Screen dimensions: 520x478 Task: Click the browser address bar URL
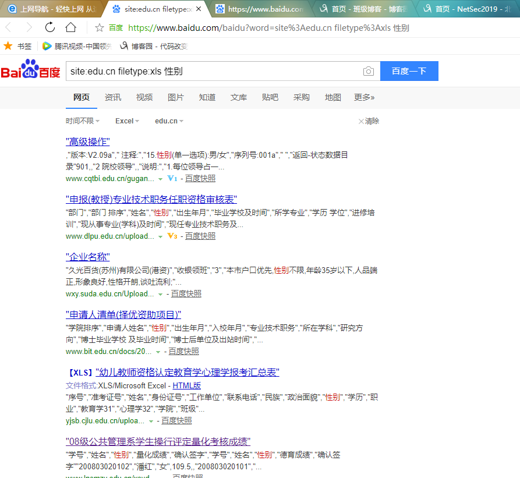point(268,28)
